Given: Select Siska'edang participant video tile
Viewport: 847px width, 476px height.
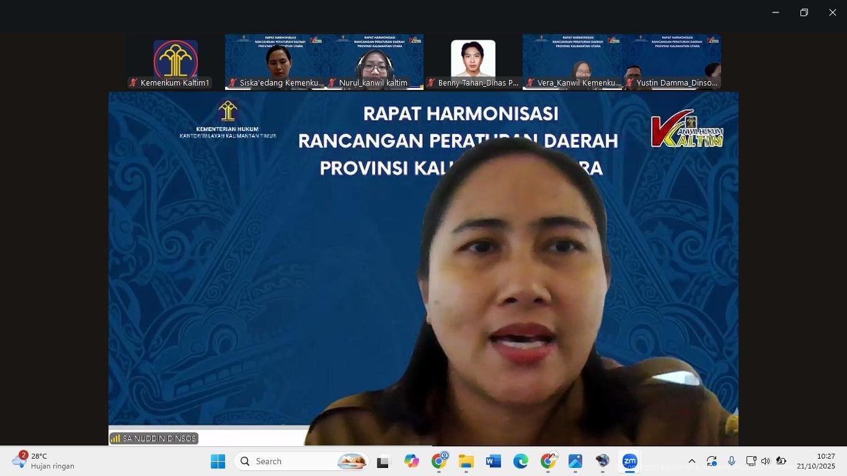Looking at the screenshot, I should tap(275, 62).
